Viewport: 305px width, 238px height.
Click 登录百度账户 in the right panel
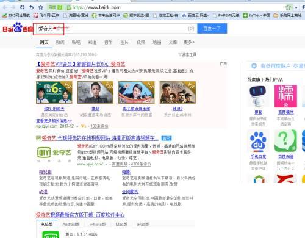pyautogui.click(x=276, y=66)
